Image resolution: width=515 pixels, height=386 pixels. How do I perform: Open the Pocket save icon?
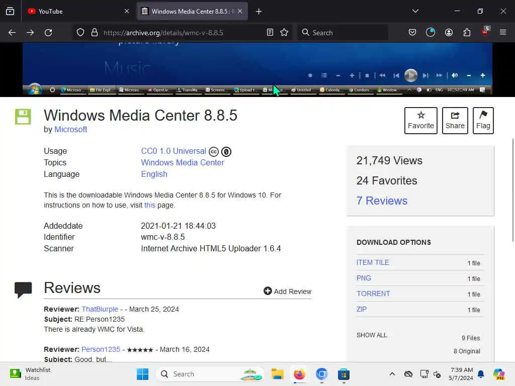coord(412,33)
